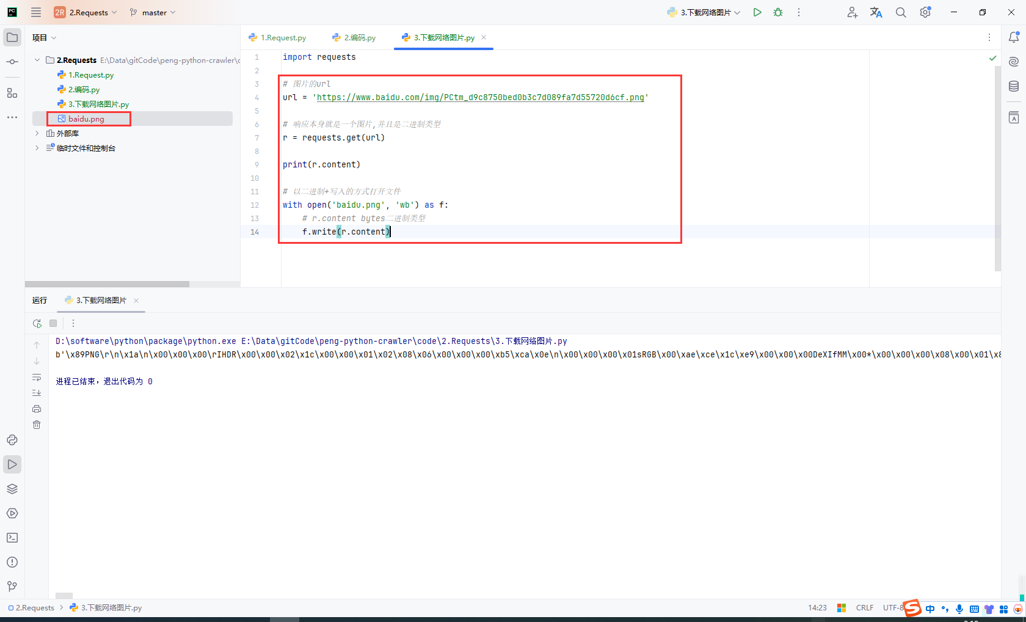Open the AI Assistant spiral icon

point(1014,62)
